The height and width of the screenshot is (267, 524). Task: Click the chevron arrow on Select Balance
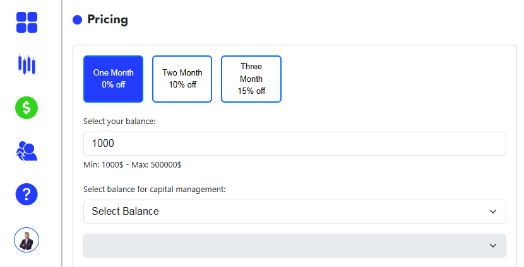(493, 212)
